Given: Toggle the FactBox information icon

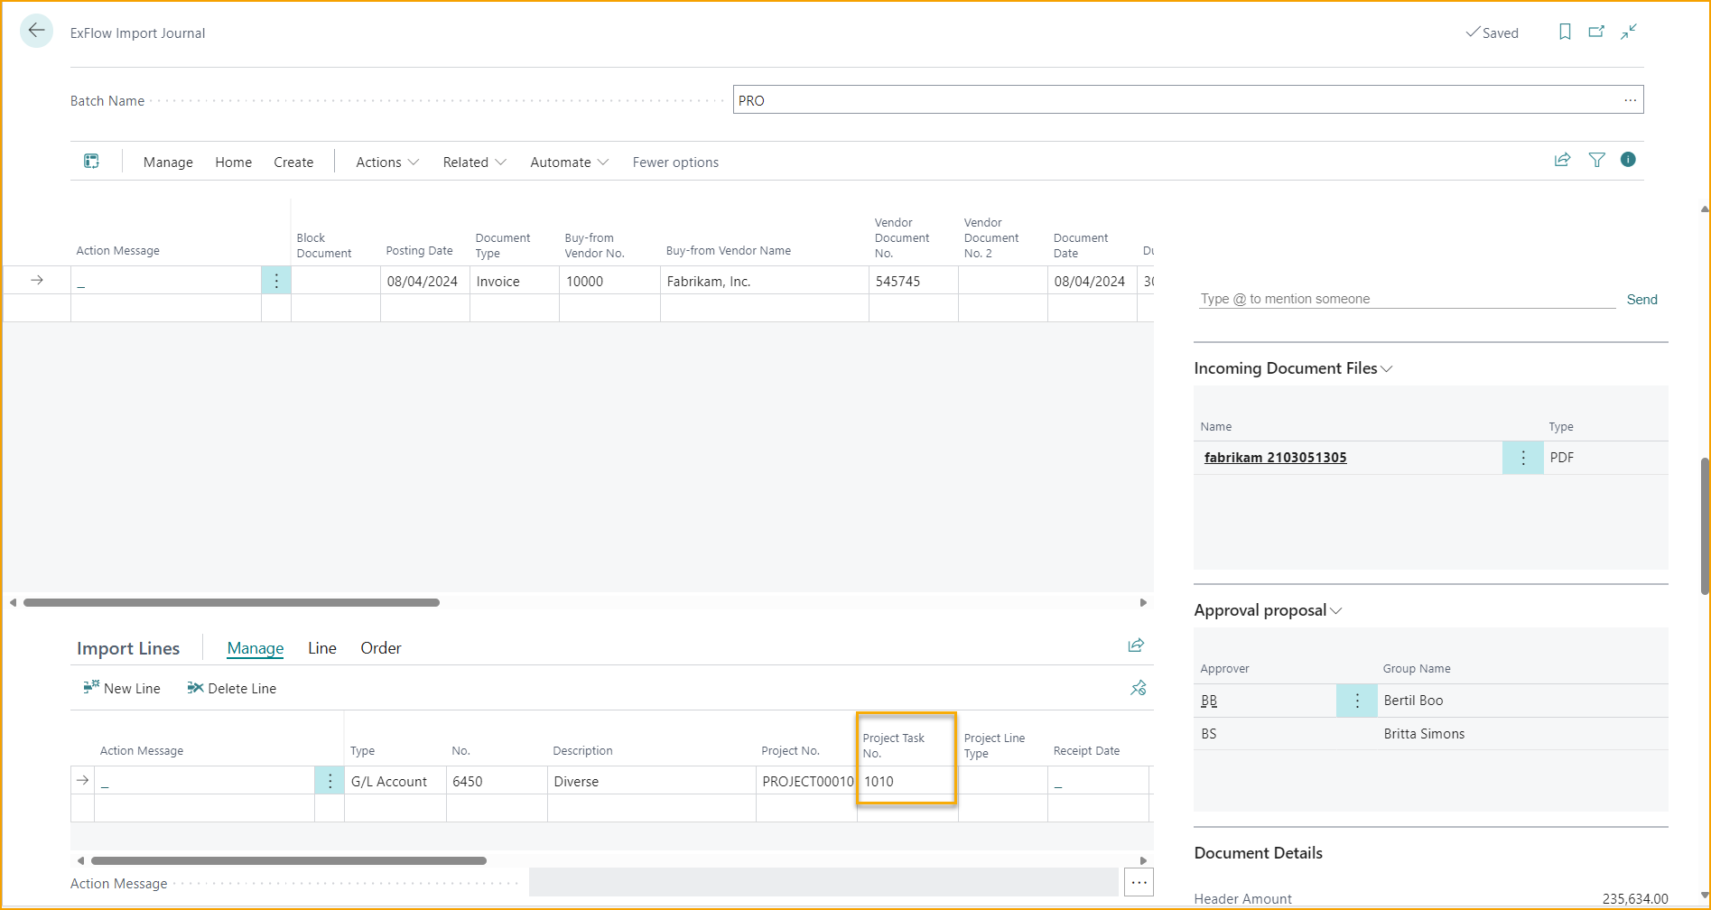Looking at the screenshot, I should (1628, 160).
